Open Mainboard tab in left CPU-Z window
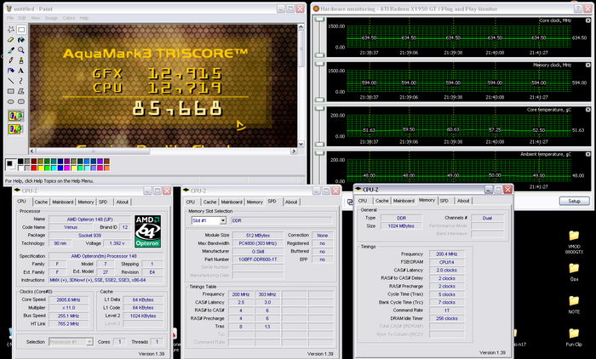Screen dimensions: 596x359 pos(63,202)
